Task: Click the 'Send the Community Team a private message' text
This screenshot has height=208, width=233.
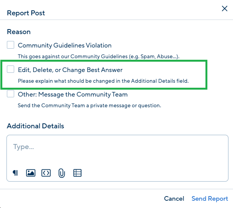Action: 90,105
